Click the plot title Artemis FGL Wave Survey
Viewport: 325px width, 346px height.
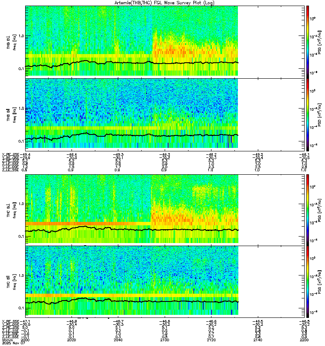(164, 3)
